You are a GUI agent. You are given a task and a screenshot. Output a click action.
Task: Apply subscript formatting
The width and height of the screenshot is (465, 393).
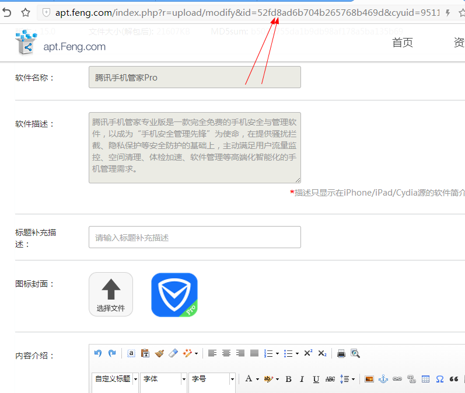pos(322,353)
